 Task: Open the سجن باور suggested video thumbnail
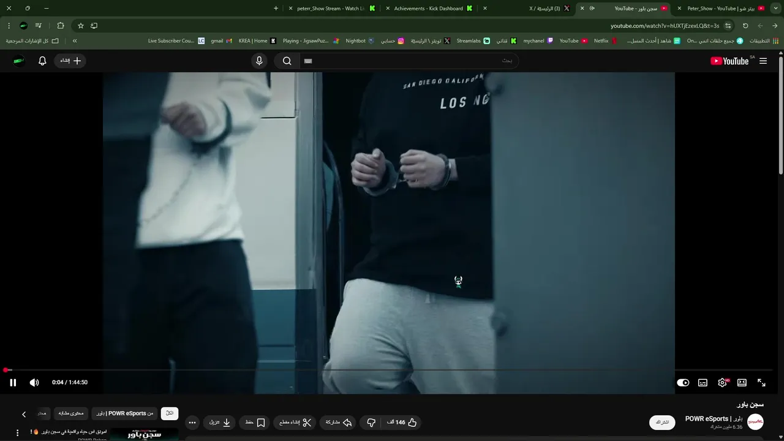pyautogui.click(x=144, y=434)
